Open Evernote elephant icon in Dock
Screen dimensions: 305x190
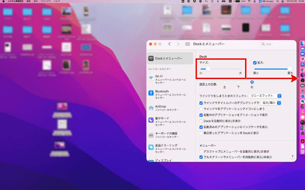coord(303,101)
